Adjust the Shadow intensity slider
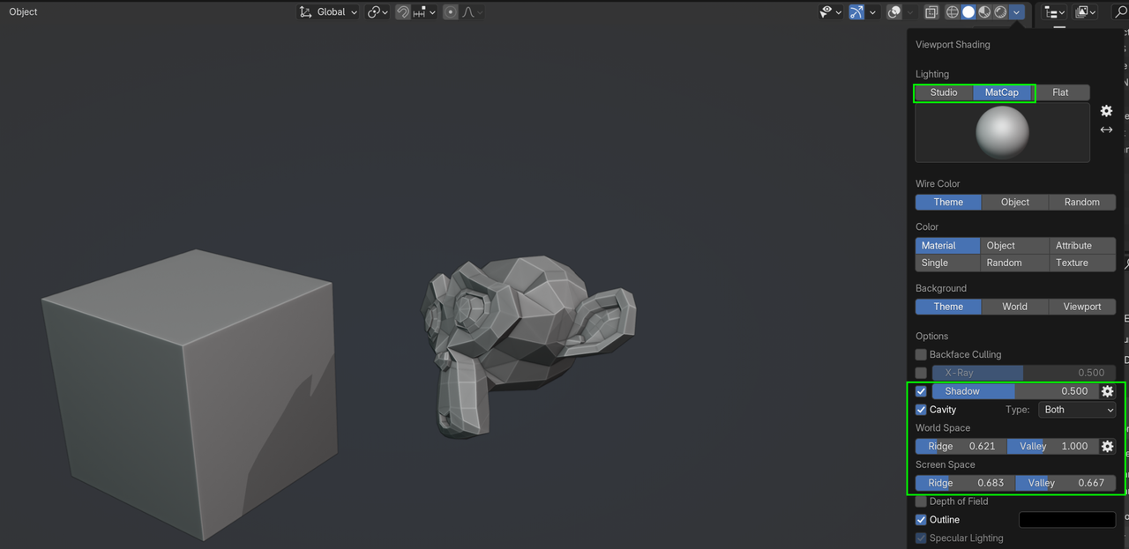 click(x=1015, y=391)
